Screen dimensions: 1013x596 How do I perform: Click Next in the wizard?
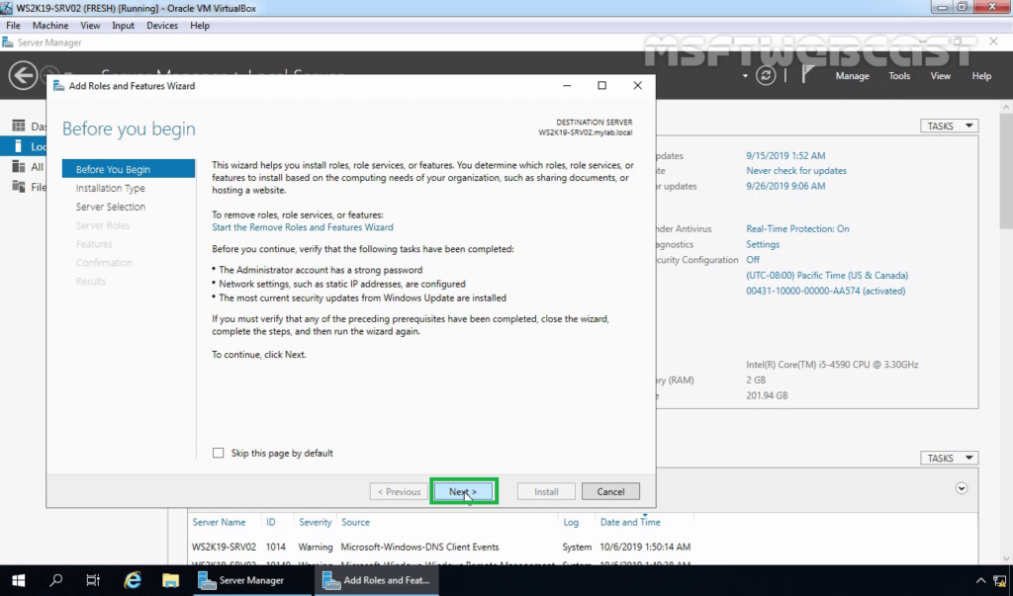click(x=463, y=491)
